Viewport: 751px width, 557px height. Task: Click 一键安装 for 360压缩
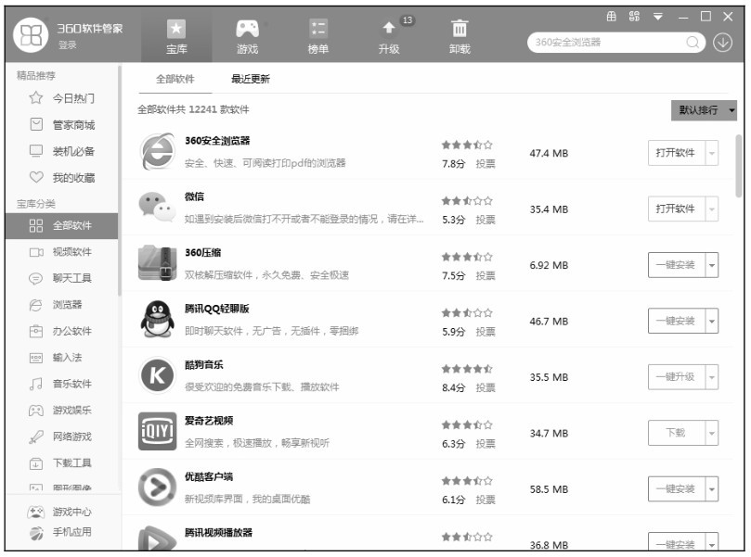coord(676,265)
